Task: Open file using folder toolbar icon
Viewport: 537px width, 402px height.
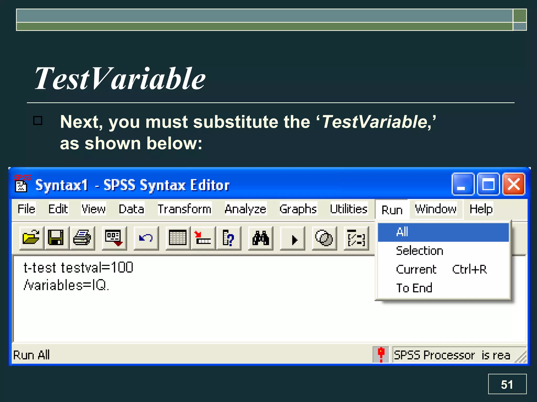Action: coord(31,238)
